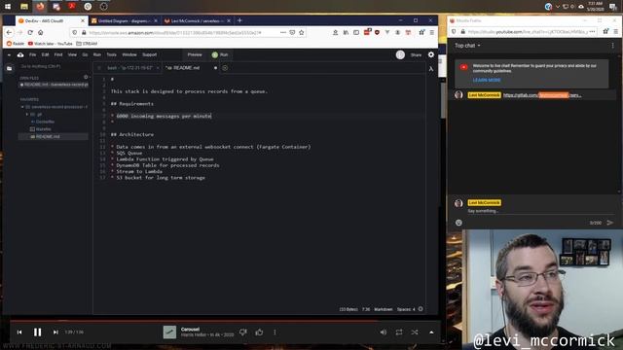
Task: Click the user avatar circle in Cloud9
Action: (x=400, y=54)
